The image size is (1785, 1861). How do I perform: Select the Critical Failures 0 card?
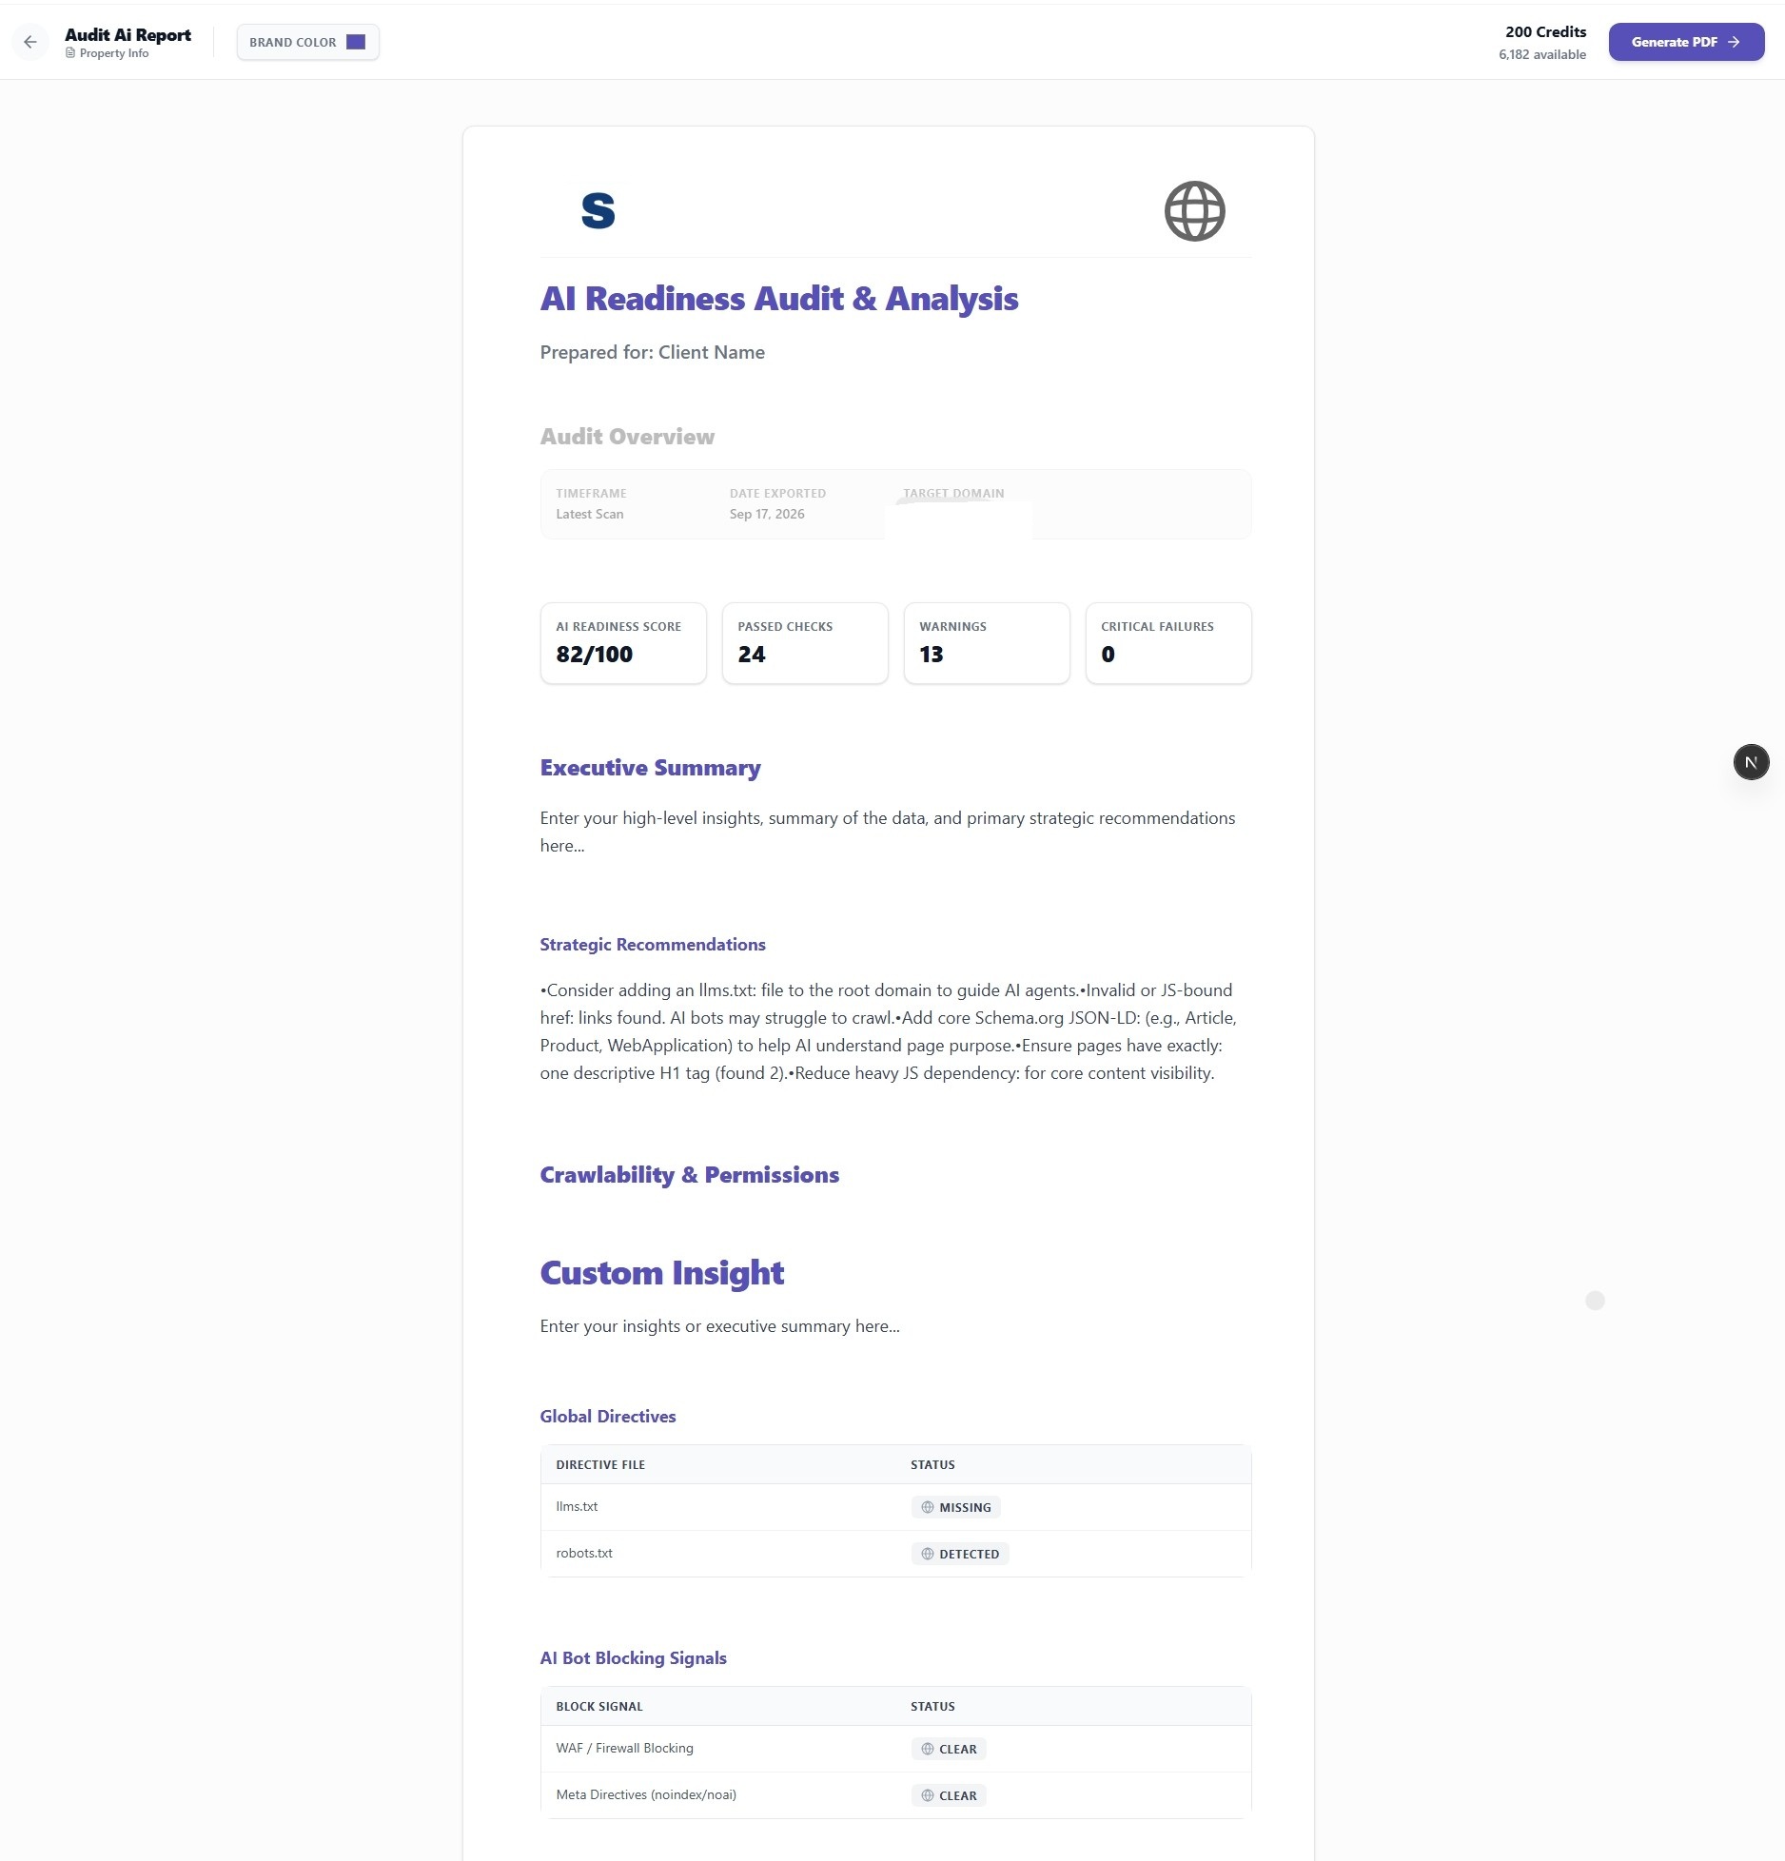click(1168, 643)
